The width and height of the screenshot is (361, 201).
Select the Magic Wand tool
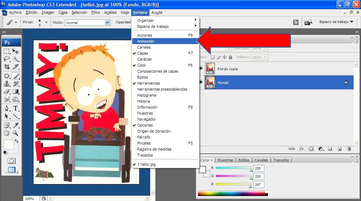click(x=16, y=59)
